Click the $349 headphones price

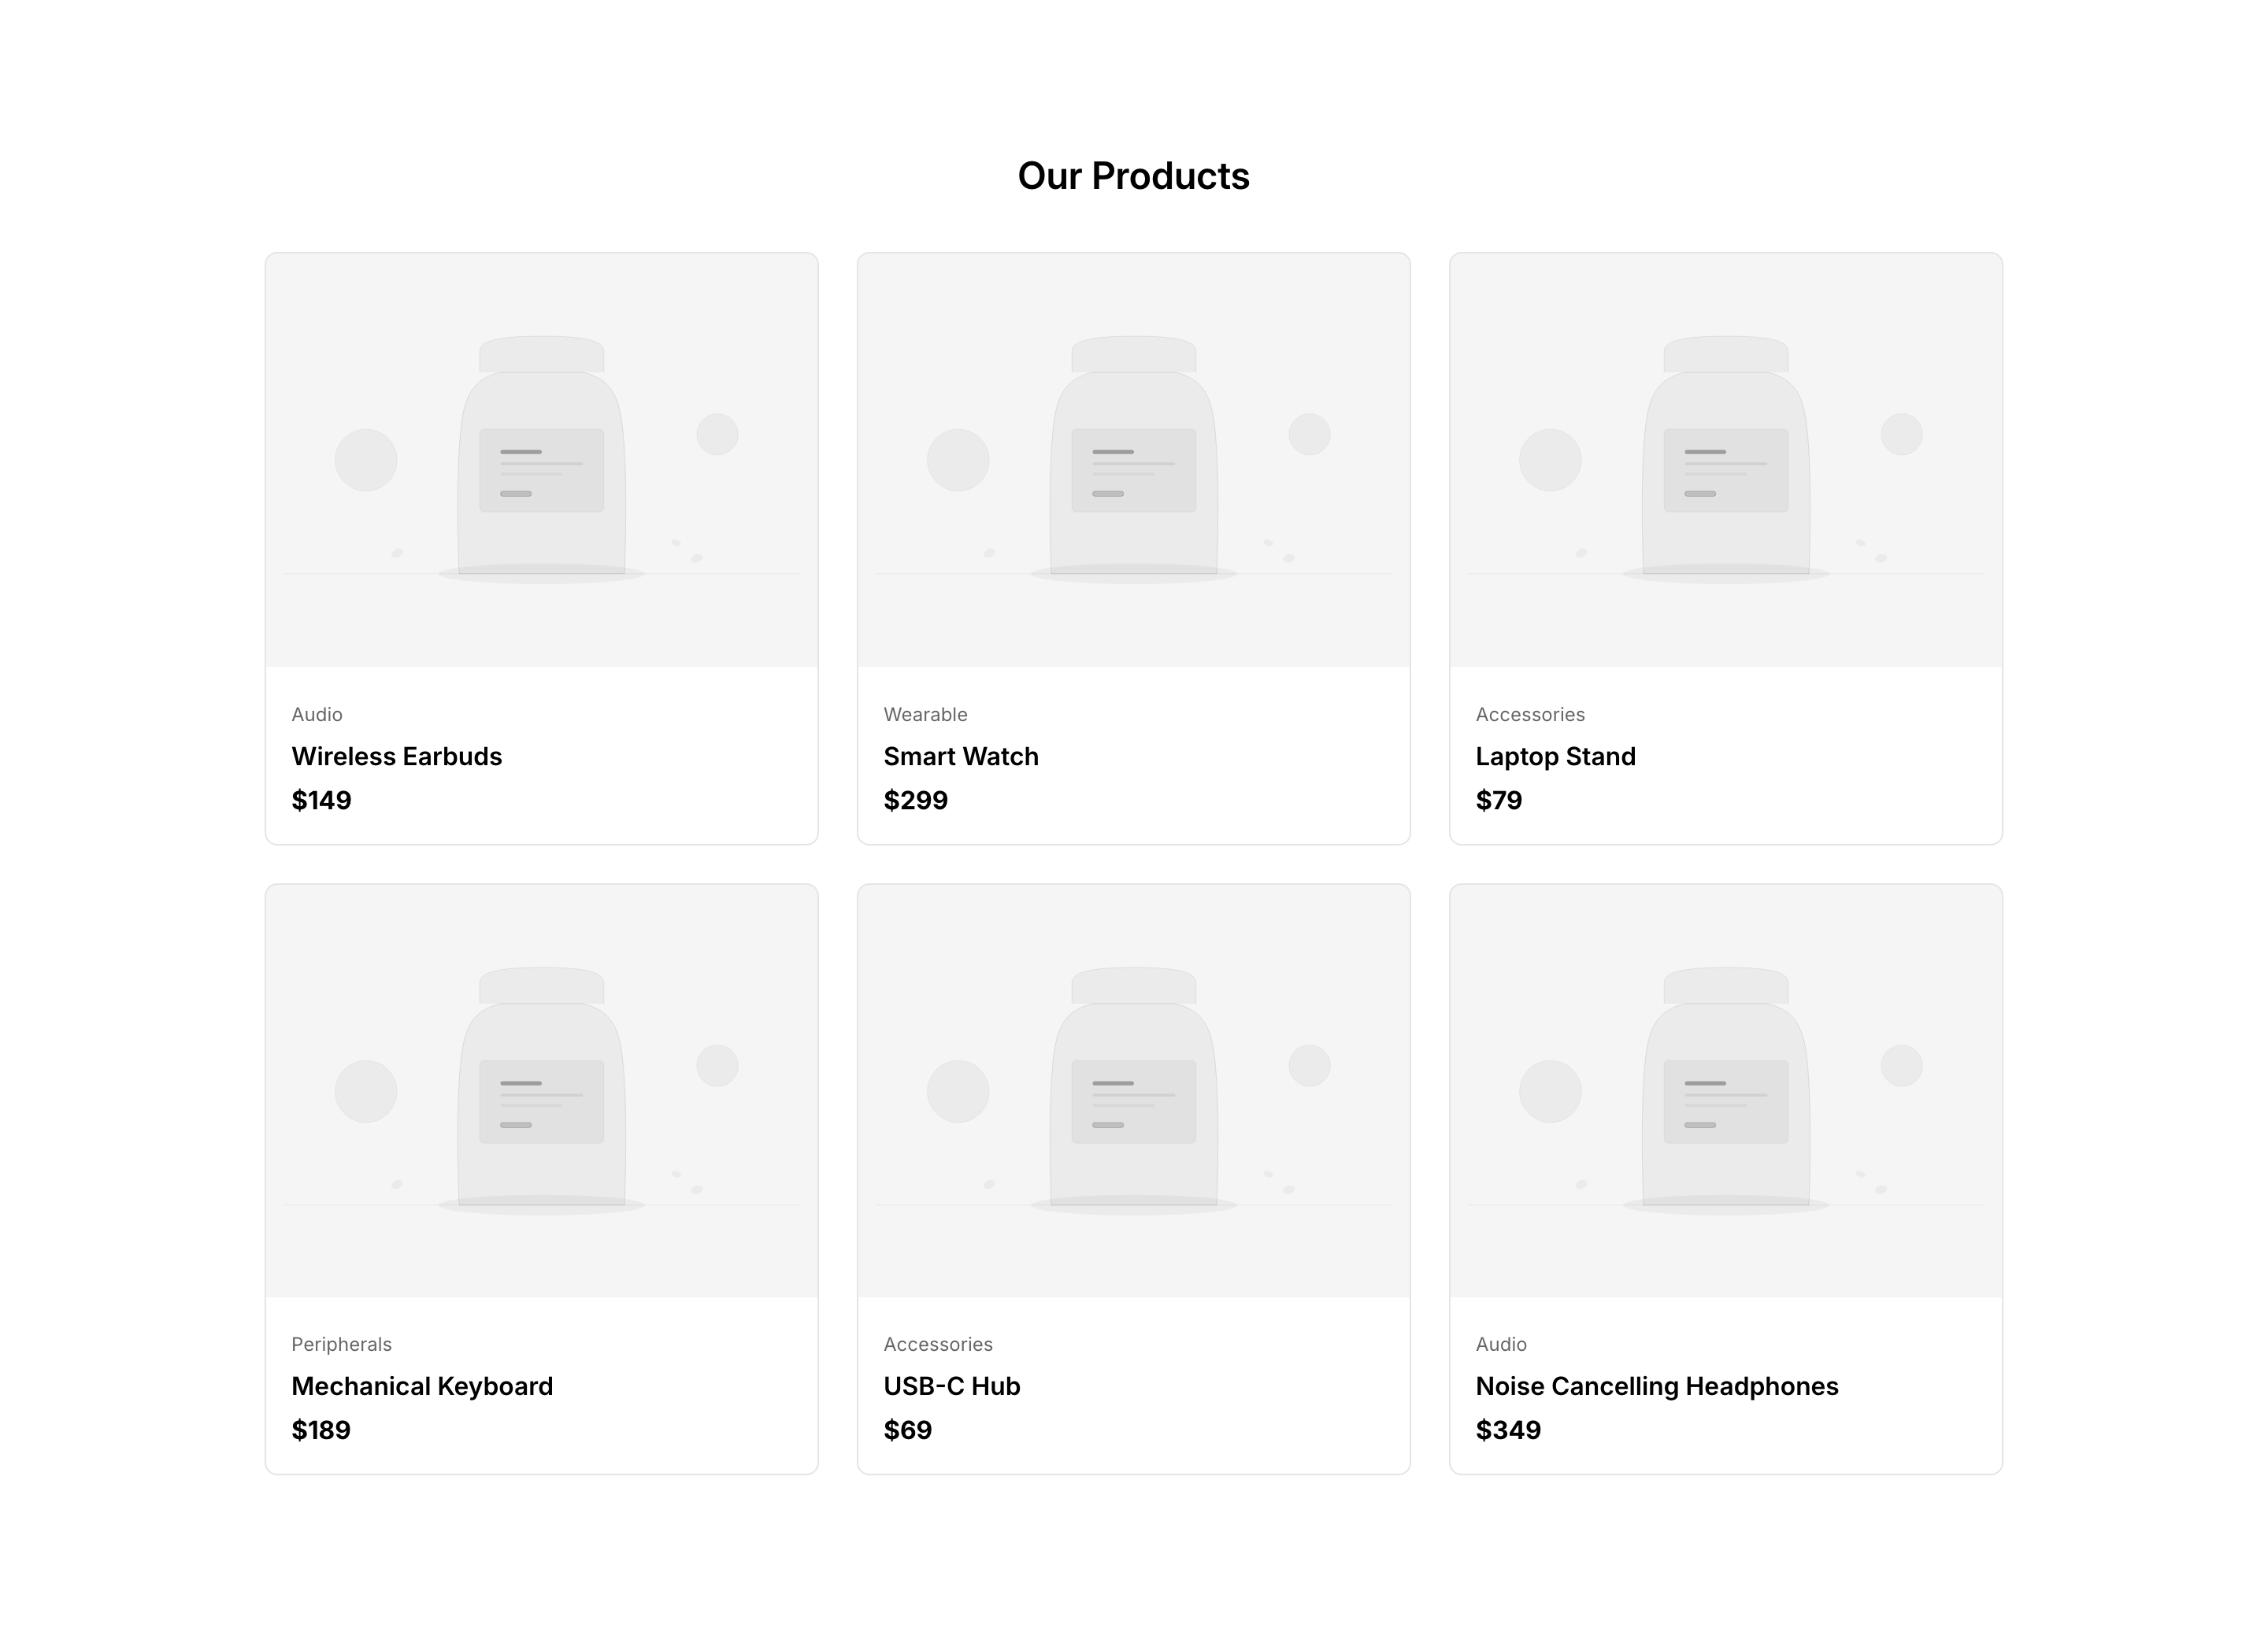[x=1507, y=1430]
